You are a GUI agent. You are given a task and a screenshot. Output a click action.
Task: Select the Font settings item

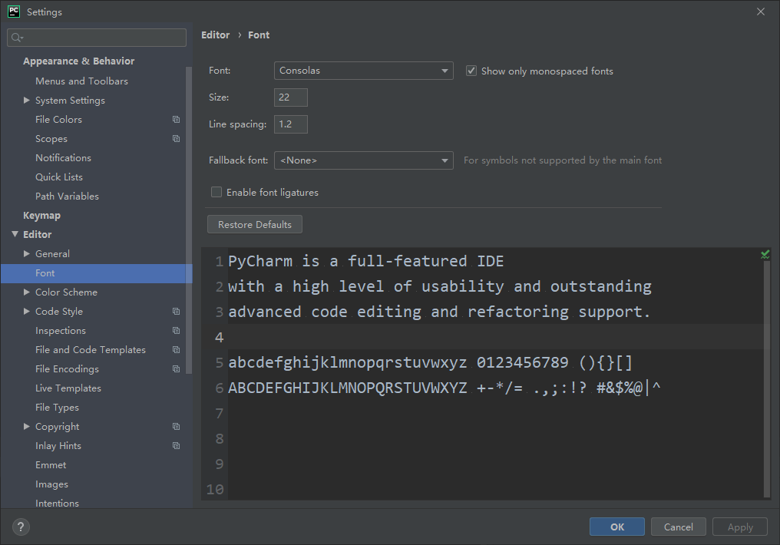[97, 273]
